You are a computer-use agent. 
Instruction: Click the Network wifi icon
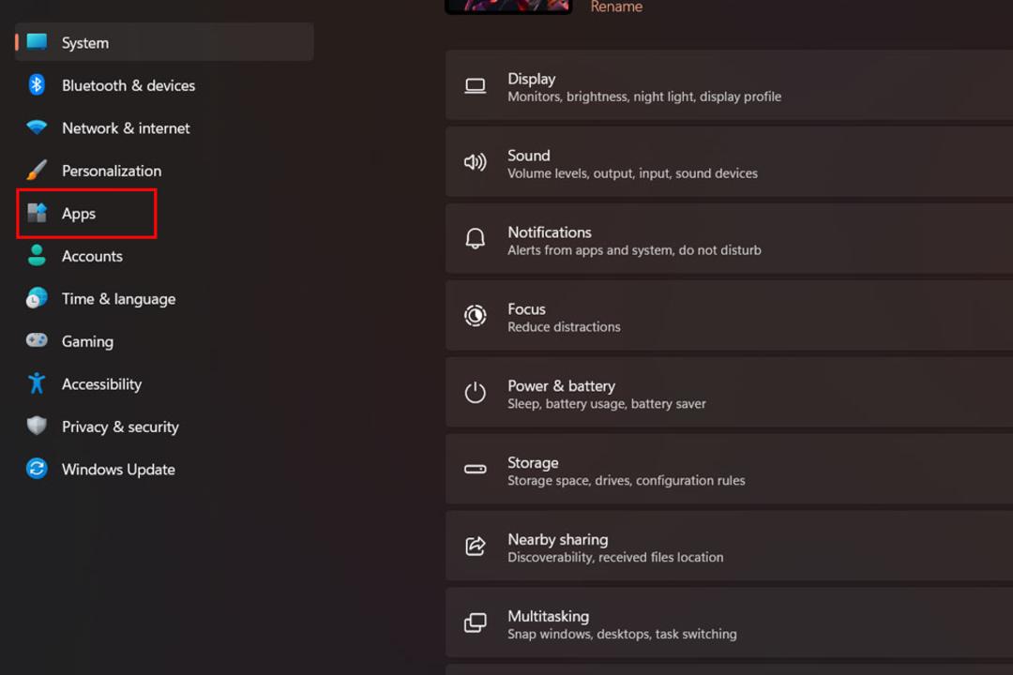tap(37, 127)
